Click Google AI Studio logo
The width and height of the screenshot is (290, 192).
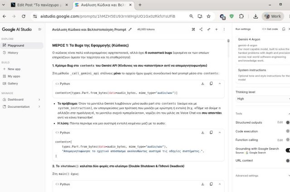point(17,29)
